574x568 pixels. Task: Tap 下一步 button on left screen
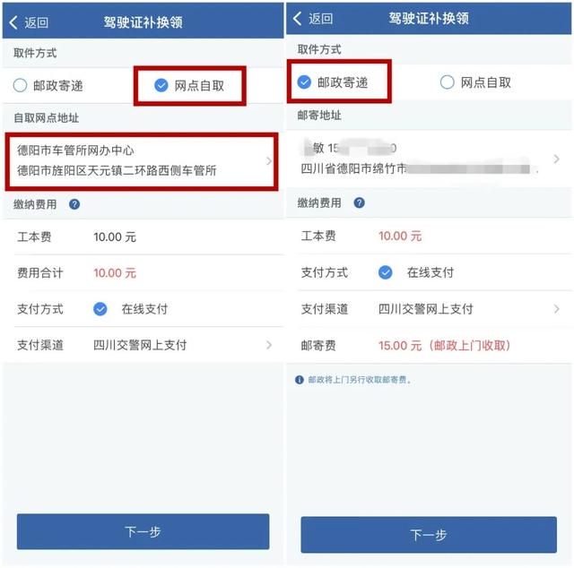click(143, 531)
